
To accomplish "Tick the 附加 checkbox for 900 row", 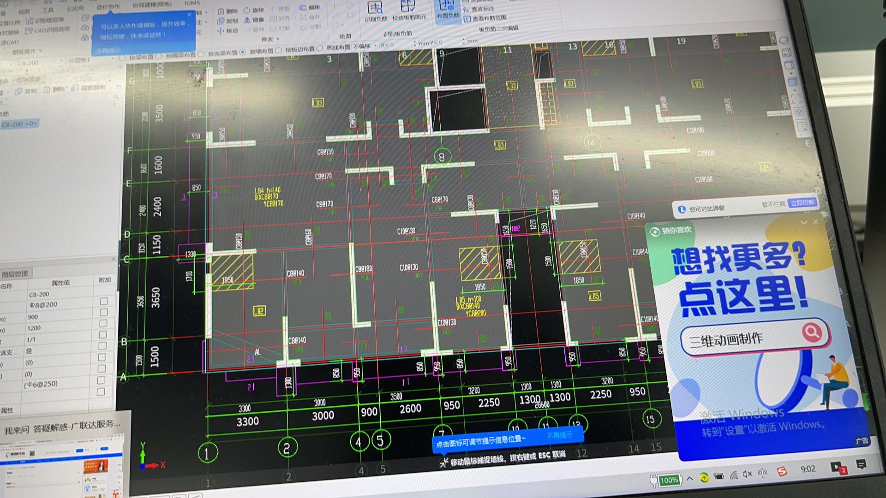I will (x=103, y=312).
